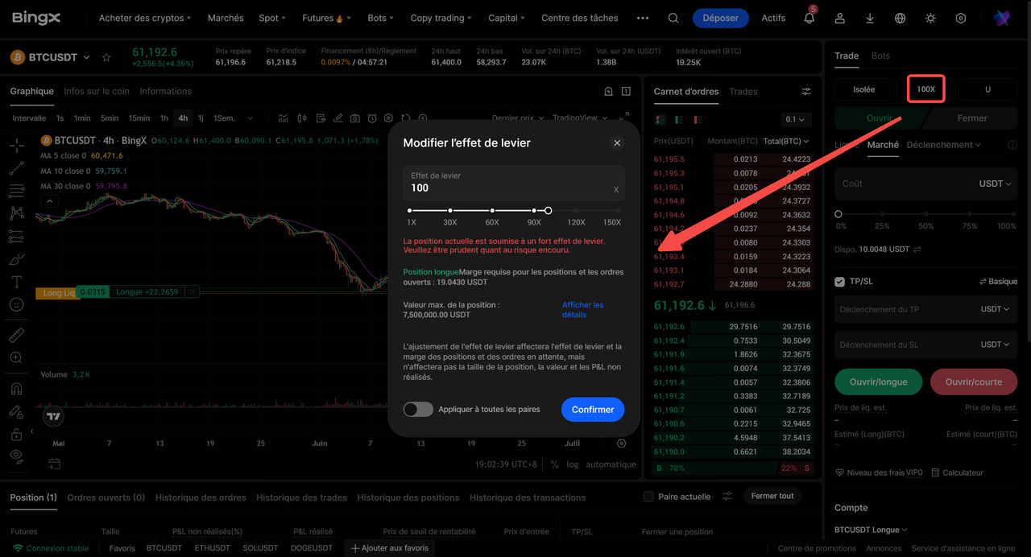Click Fermer tout button
The width and height of the screenshot is (1031, 557).
pos(772,496)
